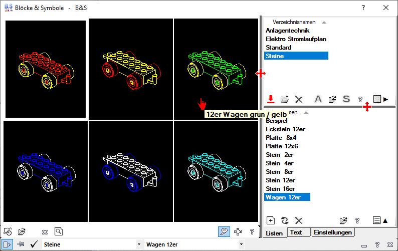Switch to the Listen tab

274,233
